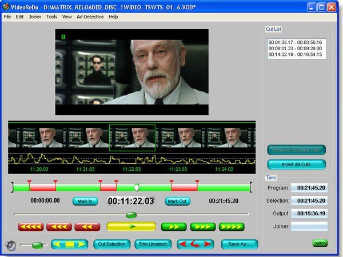Click the left bracket at timeline start
Viewport: 343px width, 257px height.
pyautogui.click(x=13, y=187)
